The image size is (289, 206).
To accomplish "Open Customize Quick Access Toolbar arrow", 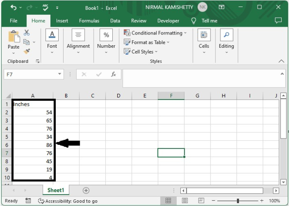I will (57, 8).
